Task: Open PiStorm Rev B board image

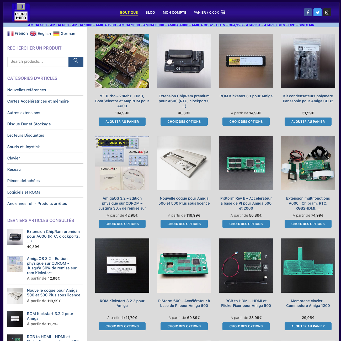Action: (246, 163)
